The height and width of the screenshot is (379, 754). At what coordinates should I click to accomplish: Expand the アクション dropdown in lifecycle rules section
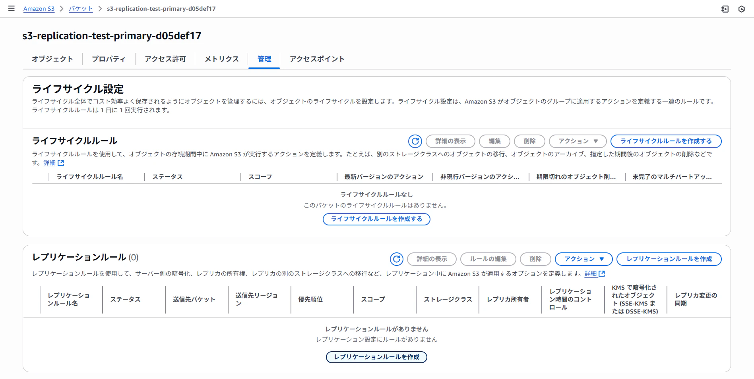coord(577,141)
